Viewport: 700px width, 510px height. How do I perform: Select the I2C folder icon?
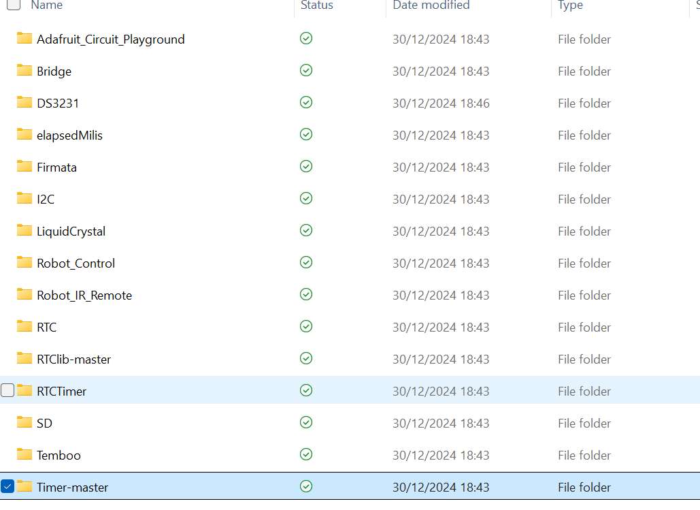tap(24, 198)
